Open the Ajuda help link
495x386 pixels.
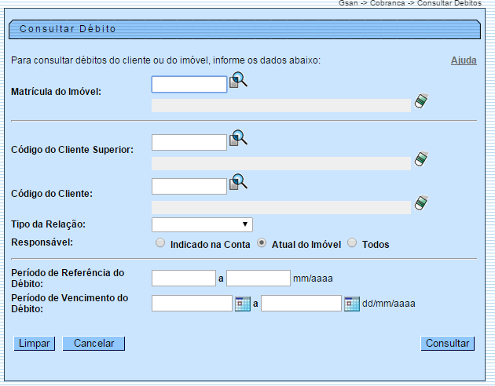(x=464, y=60)
